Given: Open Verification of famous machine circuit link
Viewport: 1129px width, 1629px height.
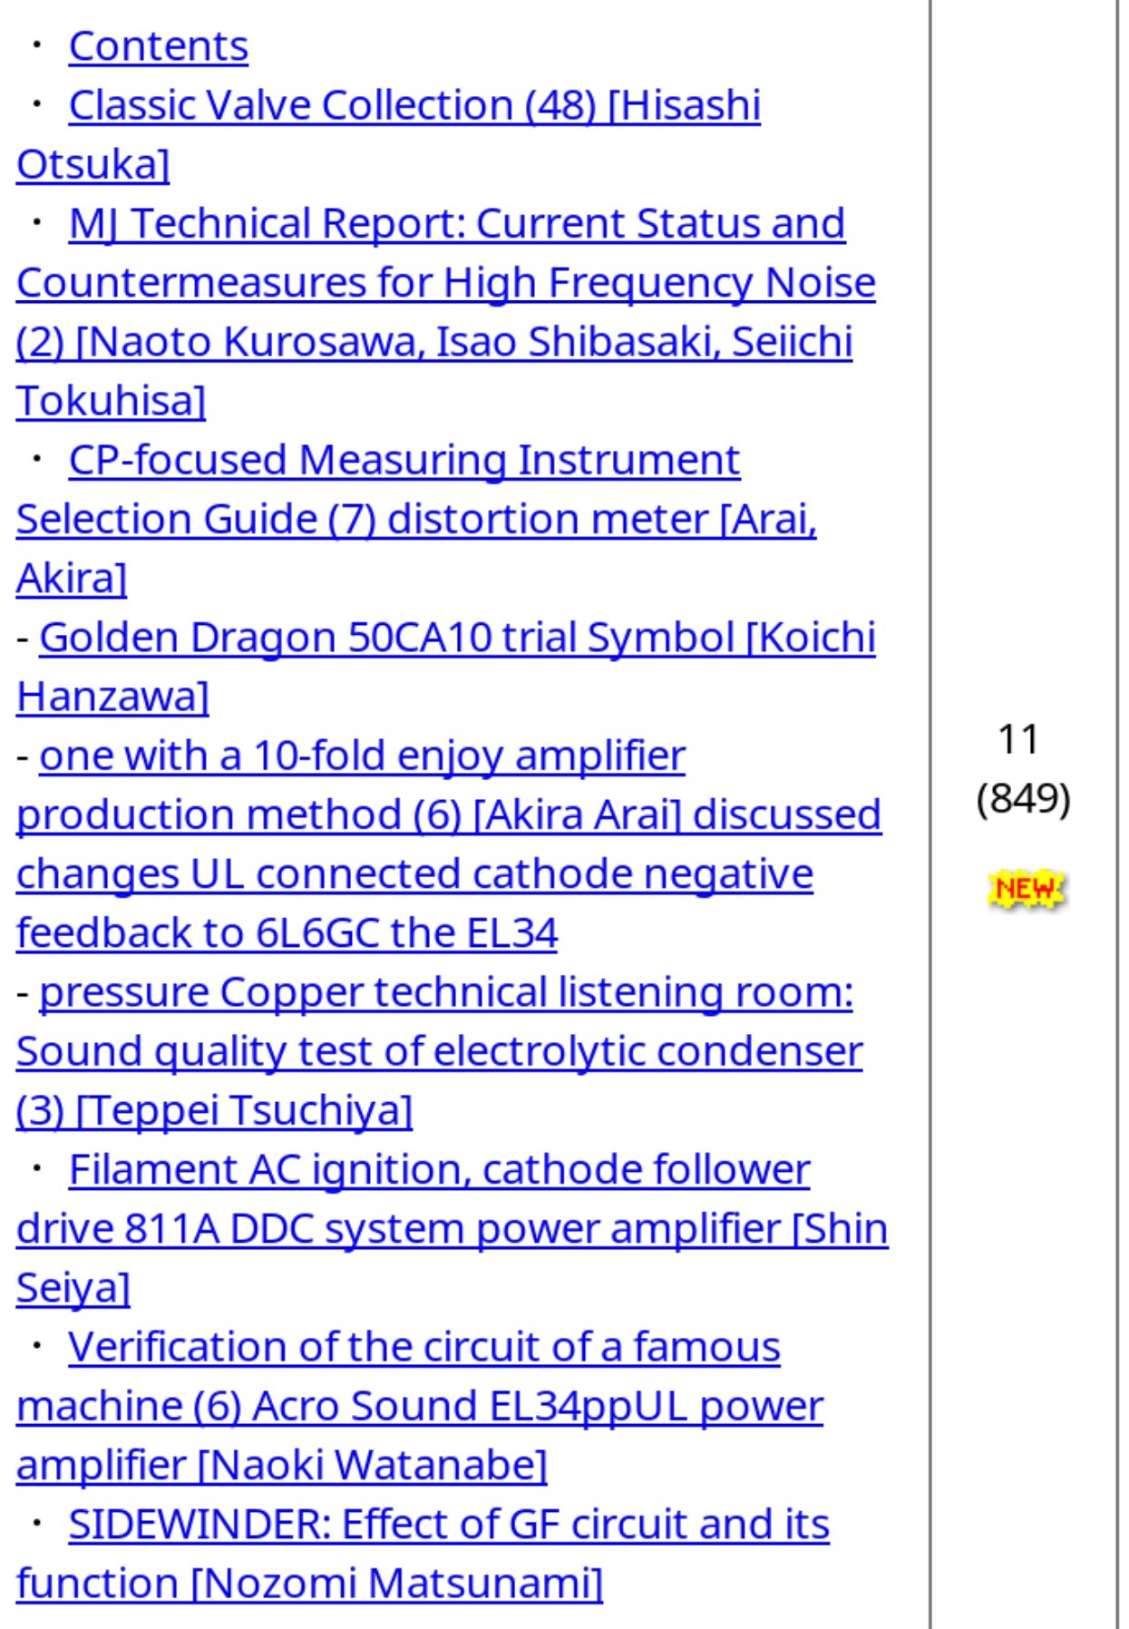Looking at the screenshot, I should (424, 1348).
